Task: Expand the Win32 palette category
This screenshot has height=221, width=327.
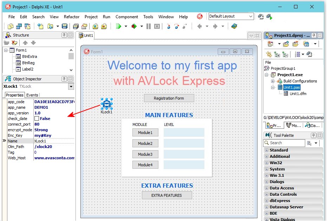Action: [267, 163]
